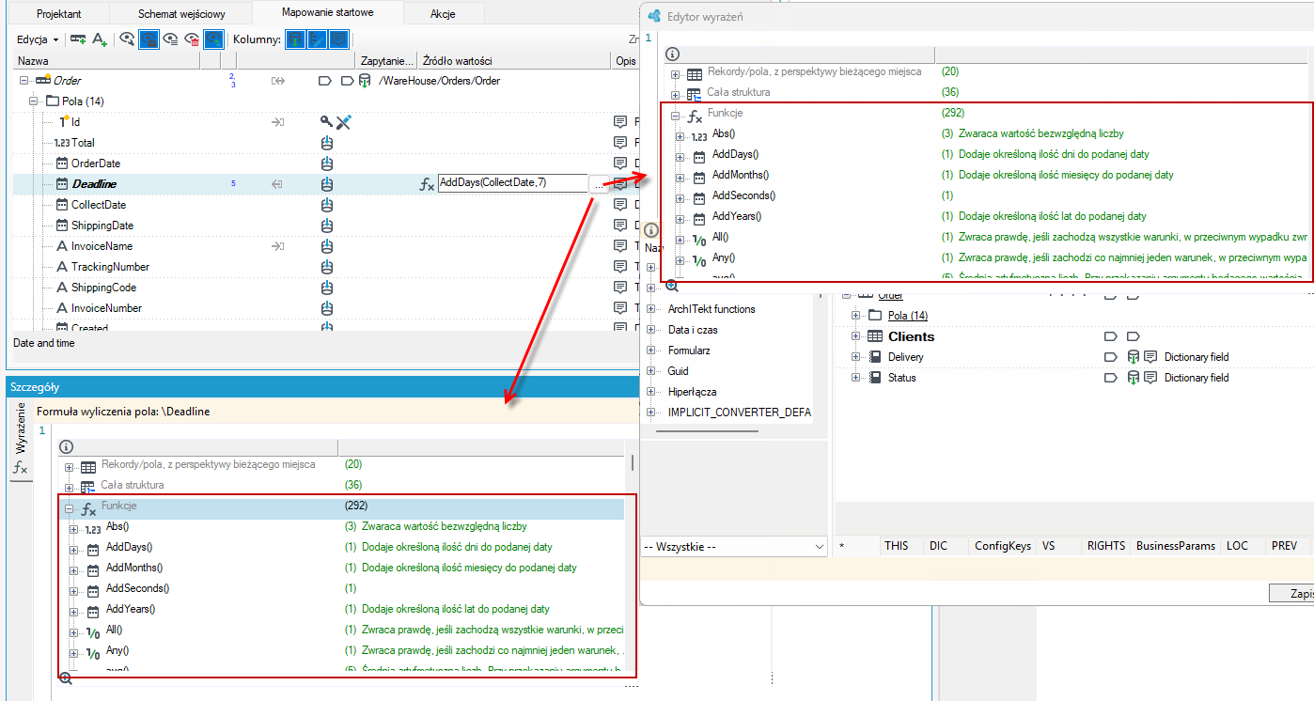Click the ellipsis button next to AddDays formula
Screen dimensions: 1314x701
pos(598,184)
